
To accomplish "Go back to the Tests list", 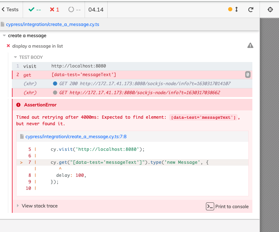I will point(10,9).
